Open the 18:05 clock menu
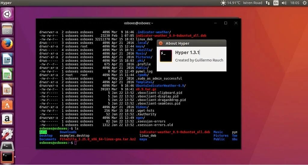308x165 pixels. [x=295, y=3]
